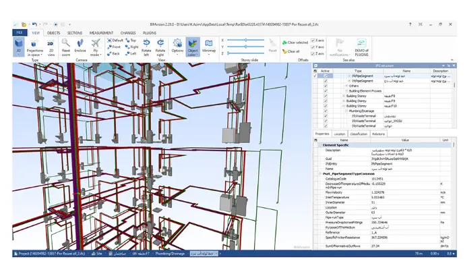Viewport: 465px width, 276px height.
Task: Switch to the MEASUREMENT ribbon tab
Action: 101,33
